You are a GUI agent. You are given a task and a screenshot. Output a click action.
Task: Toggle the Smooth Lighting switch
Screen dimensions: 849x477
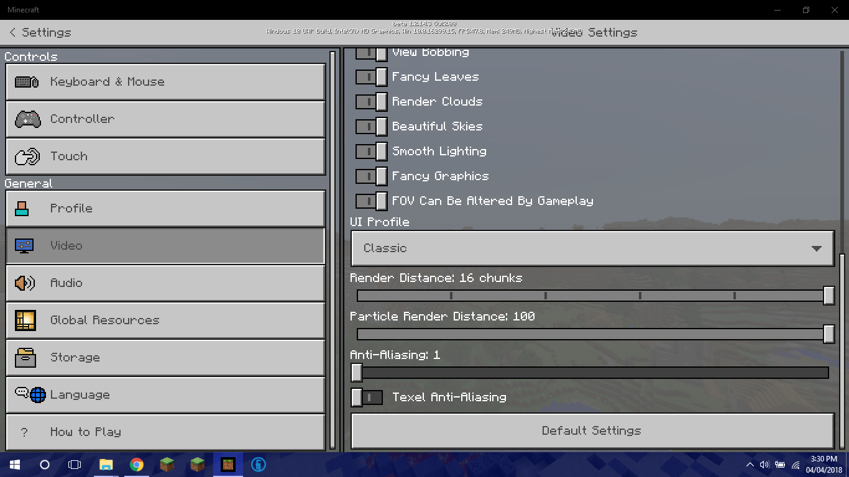click(x=372, y=151)
